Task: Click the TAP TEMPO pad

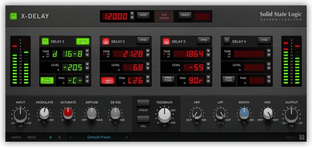Action: (164, 16)
